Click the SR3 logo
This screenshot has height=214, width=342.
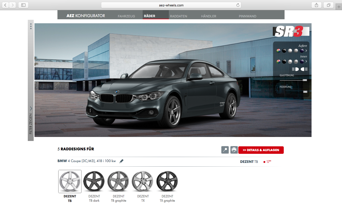291,31
